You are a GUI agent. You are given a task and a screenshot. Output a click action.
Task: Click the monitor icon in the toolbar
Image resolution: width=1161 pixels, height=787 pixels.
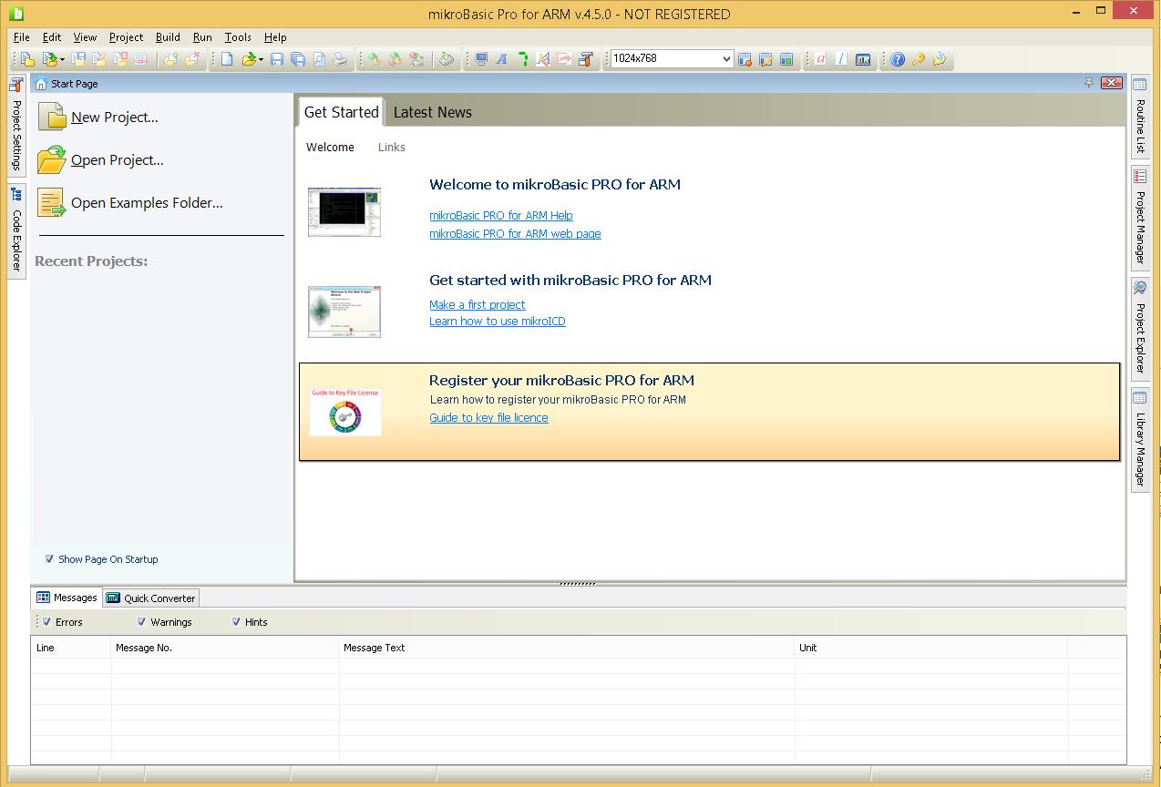click(x=481, y=59)
